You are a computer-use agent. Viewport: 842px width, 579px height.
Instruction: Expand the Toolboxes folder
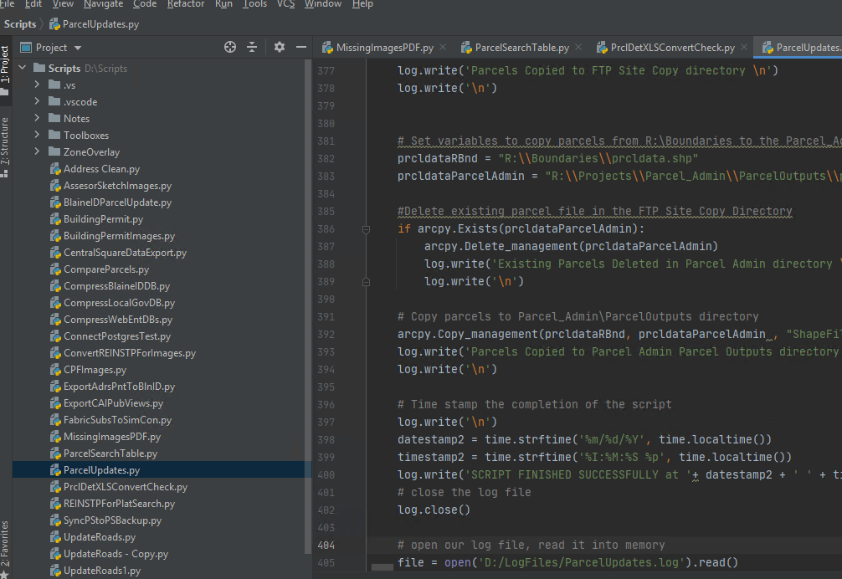coord(37,136)
